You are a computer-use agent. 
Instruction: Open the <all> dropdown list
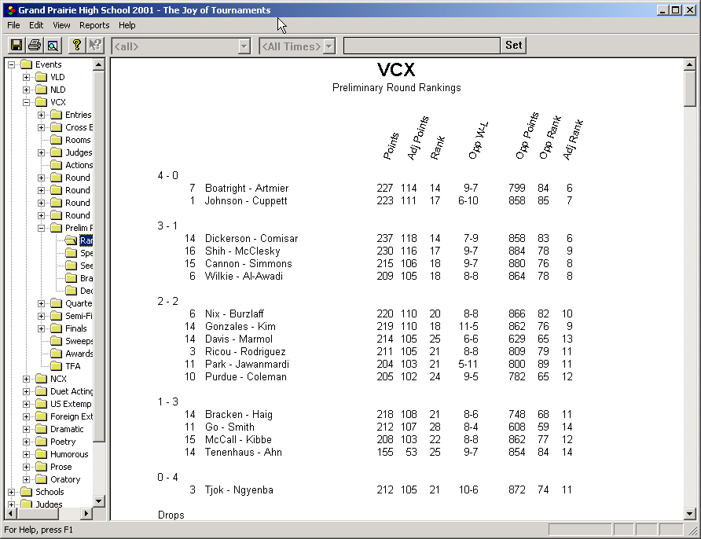click(x=244, y=46)
